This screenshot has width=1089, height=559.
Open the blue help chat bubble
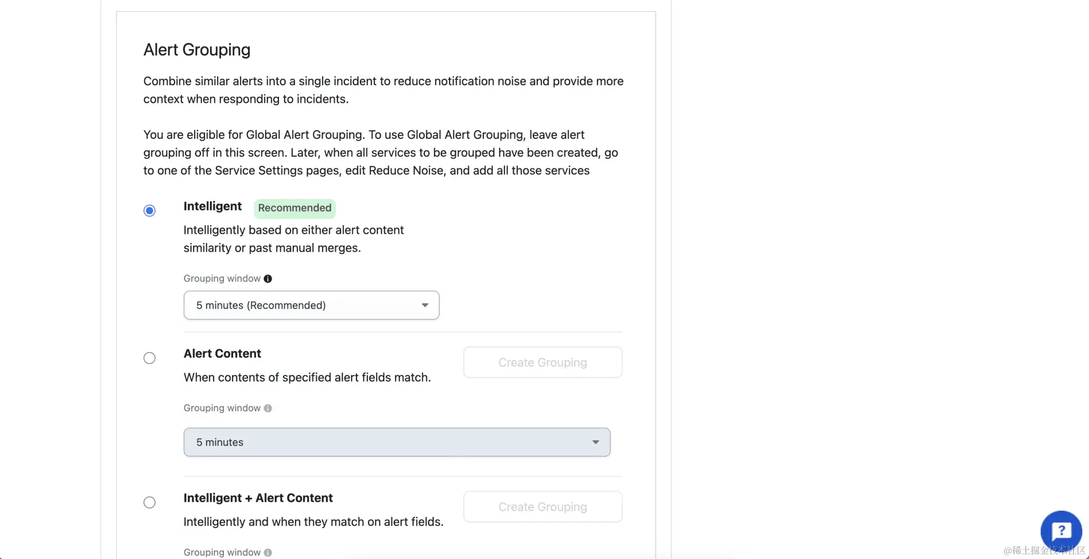coord(1061,531)
